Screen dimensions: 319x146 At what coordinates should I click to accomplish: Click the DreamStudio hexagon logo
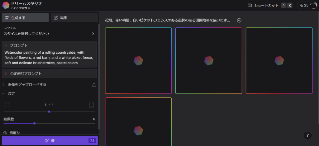(x=6, y=5)
